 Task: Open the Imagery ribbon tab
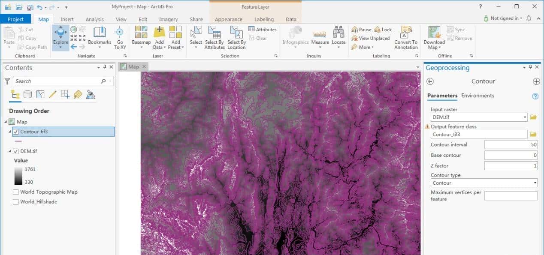[x=168, y=19]
